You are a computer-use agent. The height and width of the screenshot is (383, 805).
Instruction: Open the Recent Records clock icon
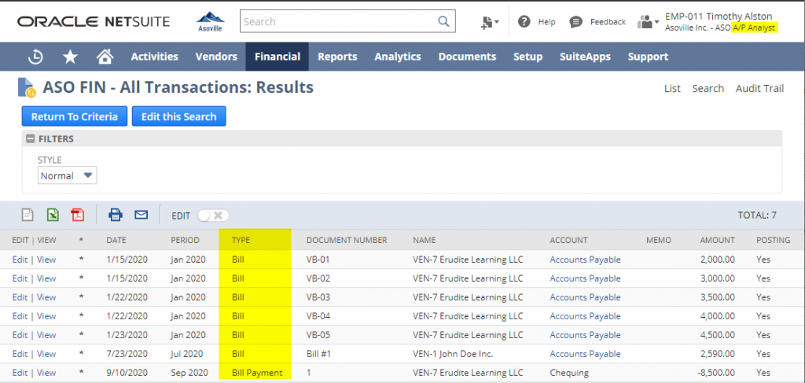35,57
